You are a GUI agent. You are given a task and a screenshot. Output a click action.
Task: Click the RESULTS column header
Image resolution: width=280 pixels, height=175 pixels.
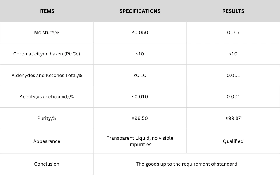point(233,11)
